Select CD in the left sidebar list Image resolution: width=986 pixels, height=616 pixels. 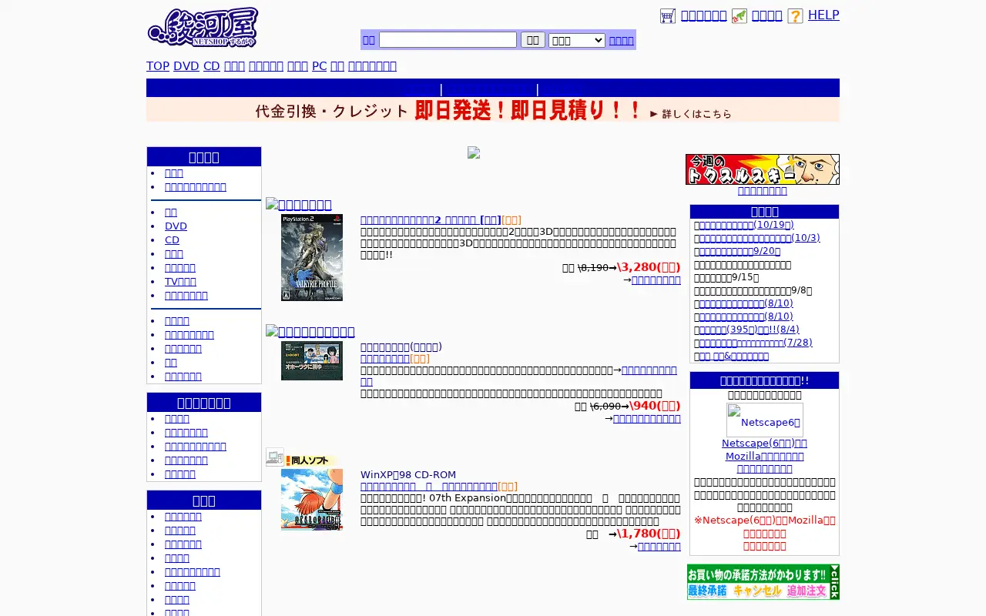172,240
